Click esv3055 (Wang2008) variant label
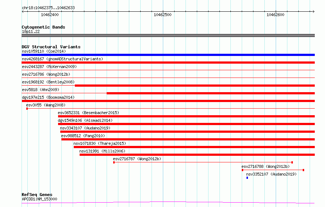 (46, 105)
